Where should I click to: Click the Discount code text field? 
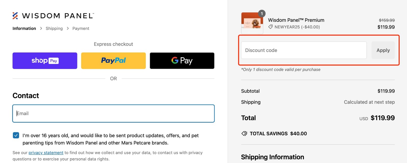pyautogui.click(x=303, y=50)
